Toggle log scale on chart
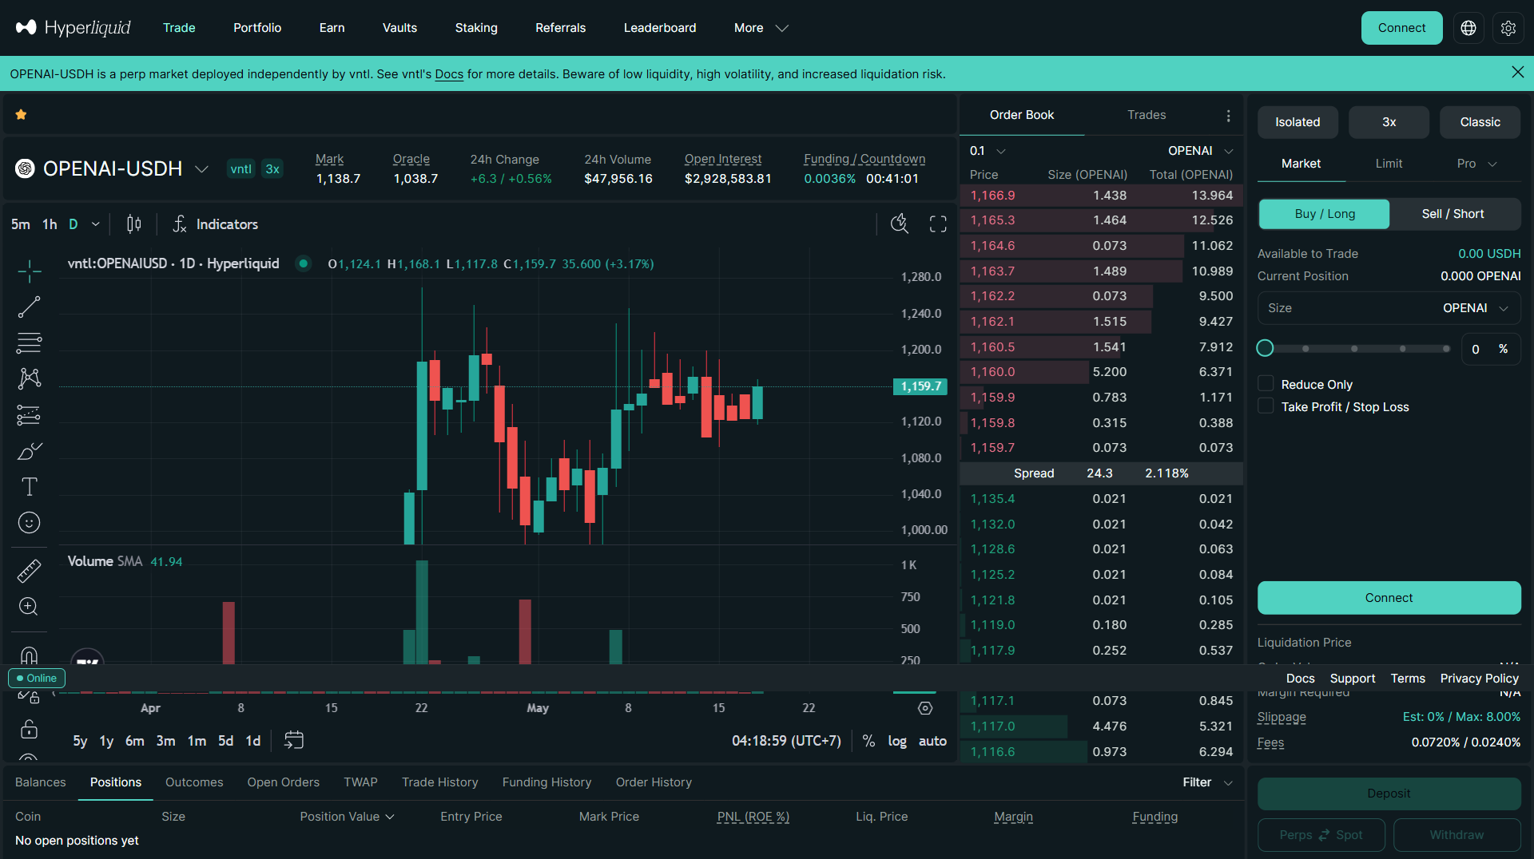 tap(897, 741)
